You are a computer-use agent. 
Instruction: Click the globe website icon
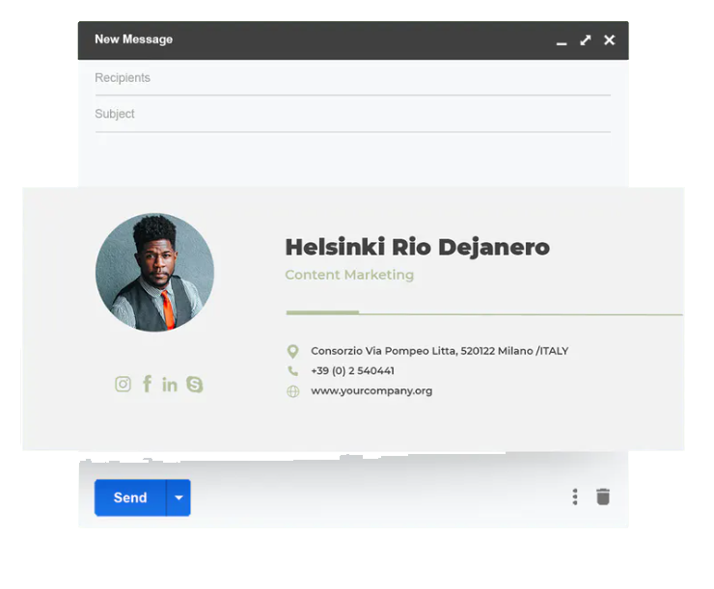click(x=292, y=391)
